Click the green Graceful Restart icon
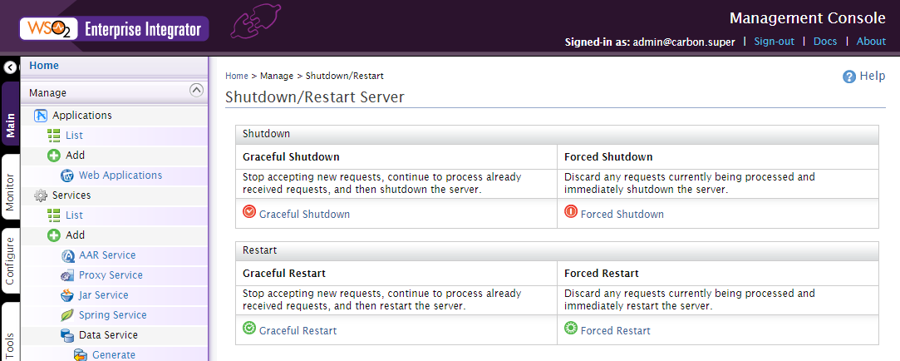This screenshot has width=900, height=361. (249, 329)
